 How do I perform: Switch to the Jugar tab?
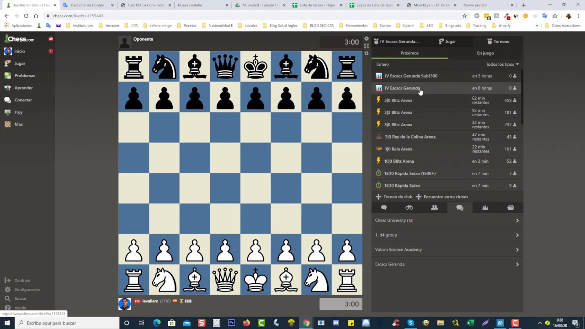(447, 41)
